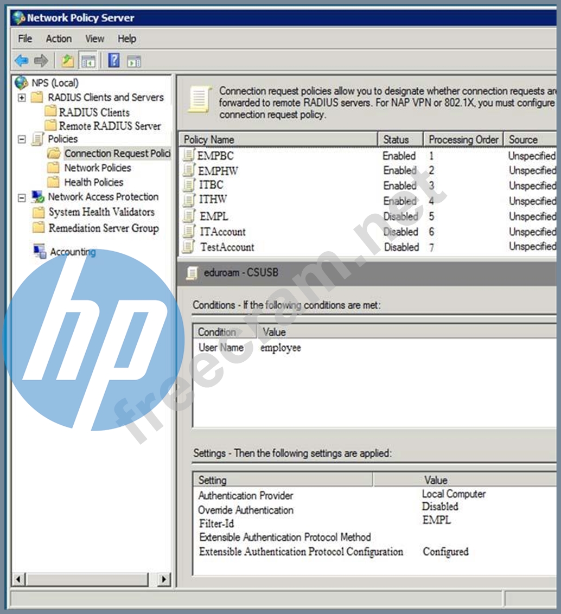The image size is (561, 614).
Task: Open the Action menu
Action: pyautogui.click(x=59, y=39)
